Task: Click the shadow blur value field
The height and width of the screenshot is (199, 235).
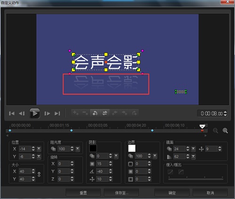Action: pos(102,164)
